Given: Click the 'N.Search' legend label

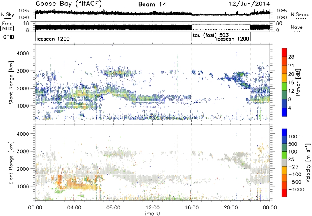Looking at the screenshot, I should [301, 14].
